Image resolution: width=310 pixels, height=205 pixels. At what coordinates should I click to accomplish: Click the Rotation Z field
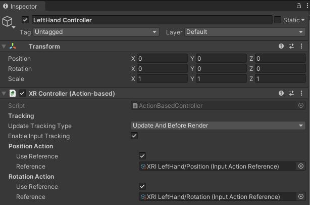click(x=280, y=69)
